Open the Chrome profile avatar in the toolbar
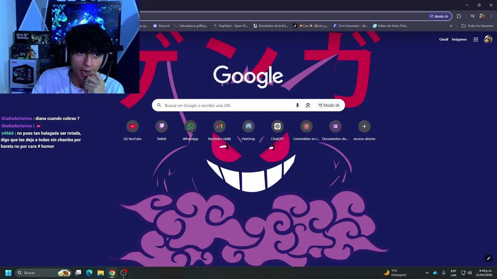Image resolution: width=497 pixels, height=279 pixels. 482,16
